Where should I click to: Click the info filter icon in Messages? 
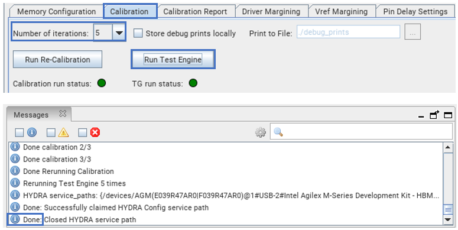(x=32, y=132)
